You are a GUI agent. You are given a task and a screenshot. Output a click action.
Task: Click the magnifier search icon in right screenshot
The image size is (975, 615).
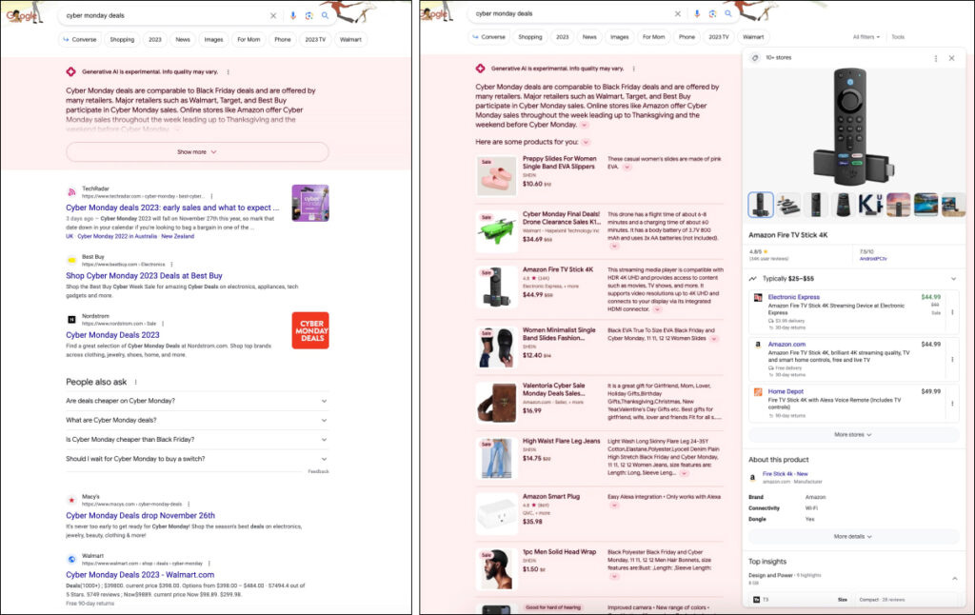click(728, 13)
